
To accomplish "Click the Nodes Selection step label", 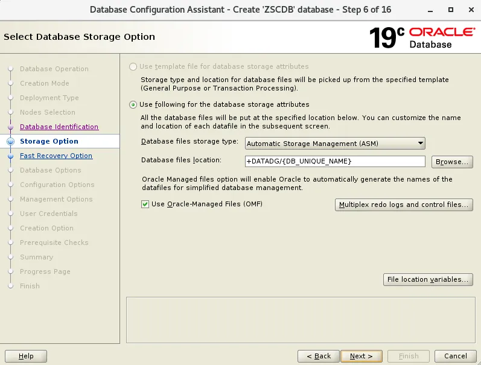I will point(48,112).
